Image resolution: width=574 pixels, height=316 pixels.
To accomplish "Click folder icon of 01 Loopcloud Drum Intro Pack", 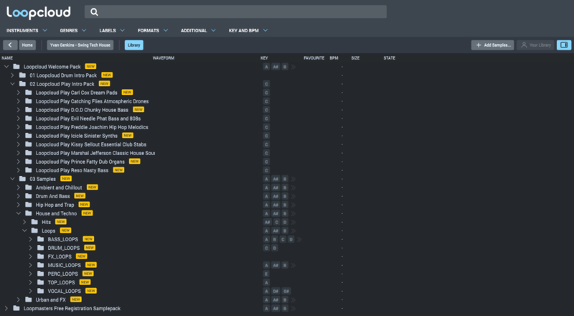I will pos(23,75).
